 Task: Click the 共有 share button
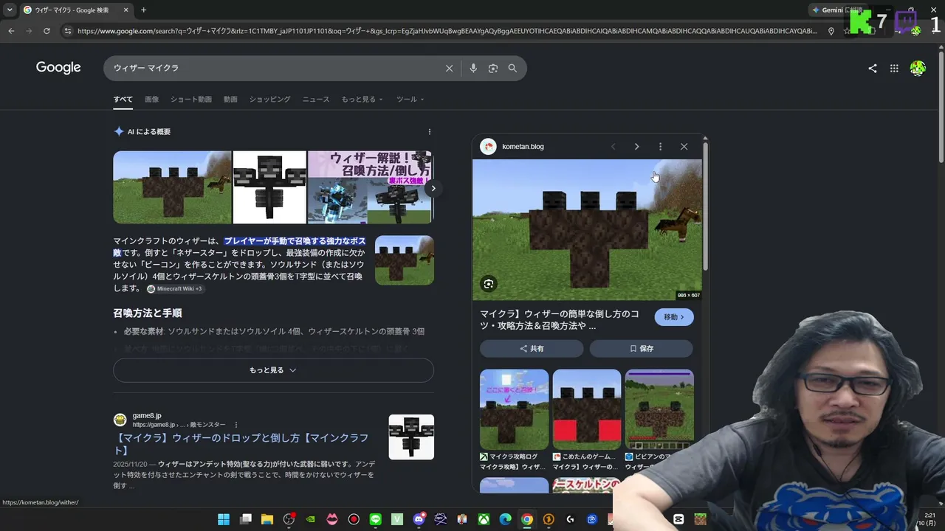pos(532,349)
